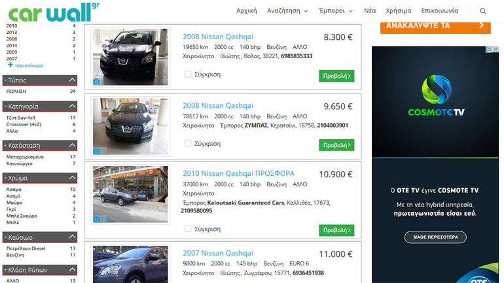Click the arrow on the orange ΑΝΑΚΑΛΥΨΤΕ ΤΑ banner

[481, 25]
